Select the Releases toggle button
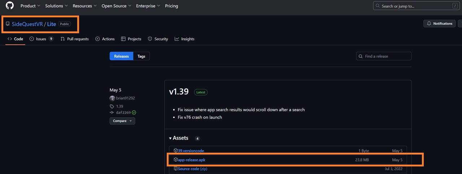The image size is (462, 174). (121, 56)
